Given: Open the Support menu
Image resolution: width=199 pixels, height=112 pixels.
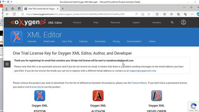Looking at the screenshot, I should tap(136, 22).
